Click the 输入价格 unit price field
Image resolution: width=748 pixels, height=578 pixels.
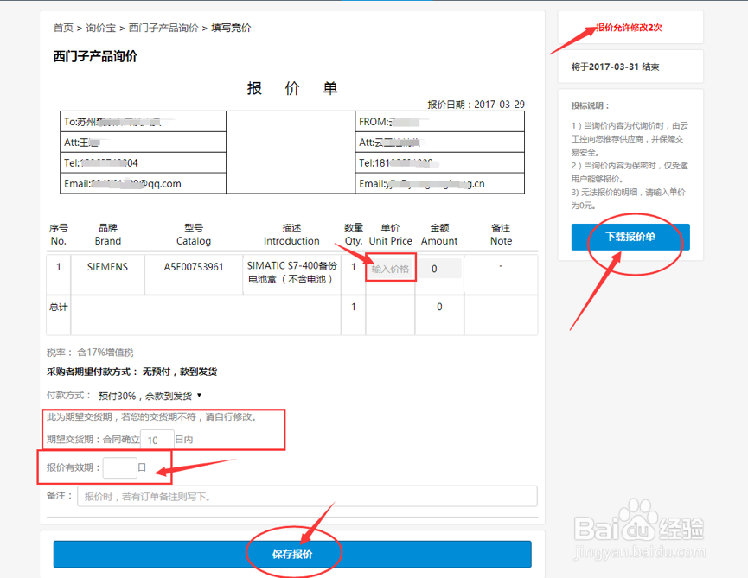390,268
